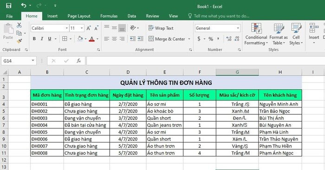Screen dimensions: 325x170
Task: Click Comma Style icon
Action: (x=218, y=39)
